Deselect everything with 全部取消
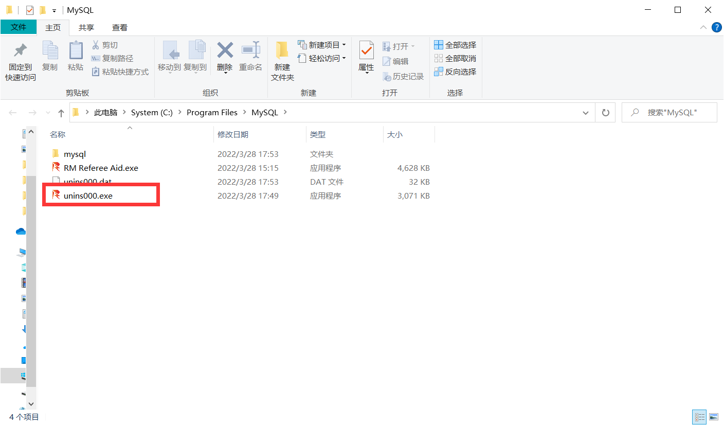Screen dimensions: 724x425 pos(455,59)
